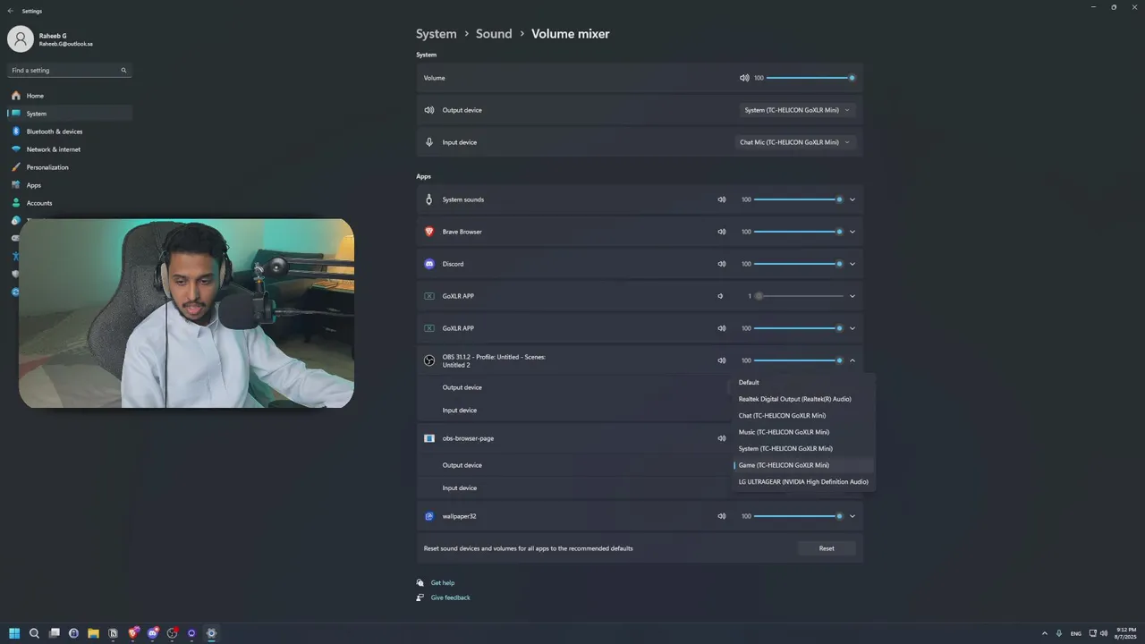Viewport: 1145px width, 644px height.
Task: Click the wallpaper32 app icon
Action: 429,516
